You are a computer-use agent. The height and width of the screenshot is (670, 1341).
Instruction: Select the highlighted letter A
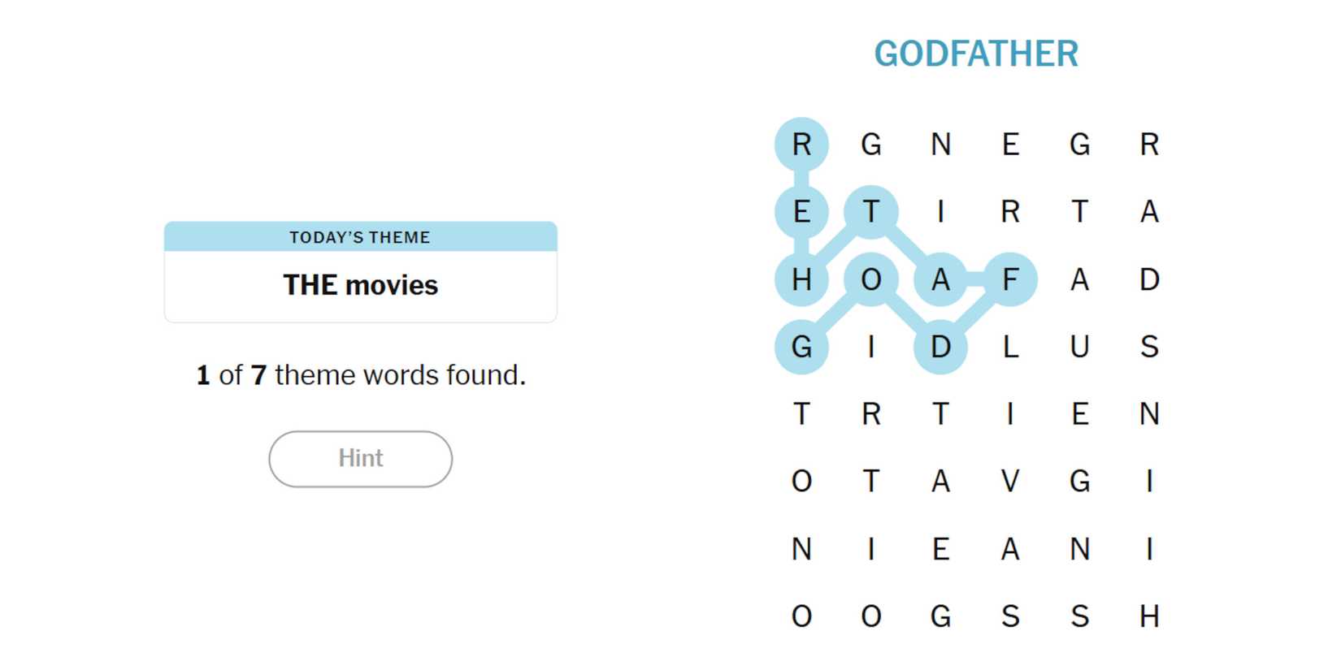940,279
